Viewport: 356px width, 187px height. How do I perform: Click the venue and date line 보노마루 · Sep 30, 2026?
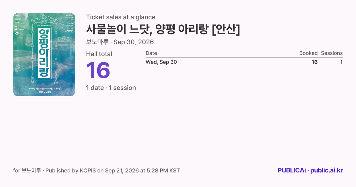click(x=120, y=42)
